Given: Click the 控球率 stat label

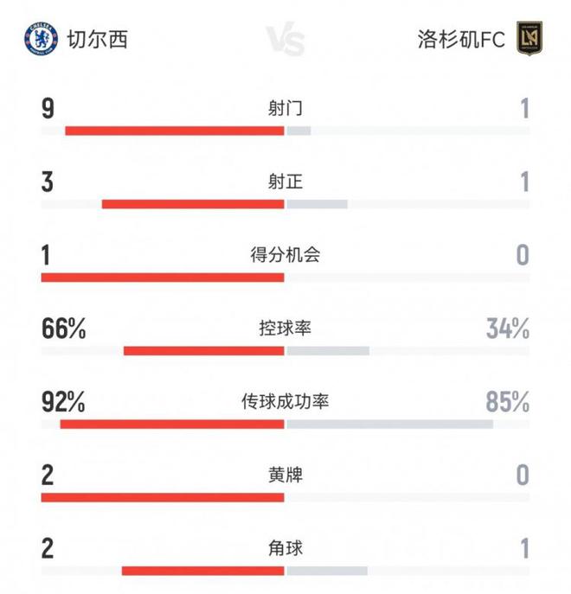Looking at the screenshot, I should (285, 329).
